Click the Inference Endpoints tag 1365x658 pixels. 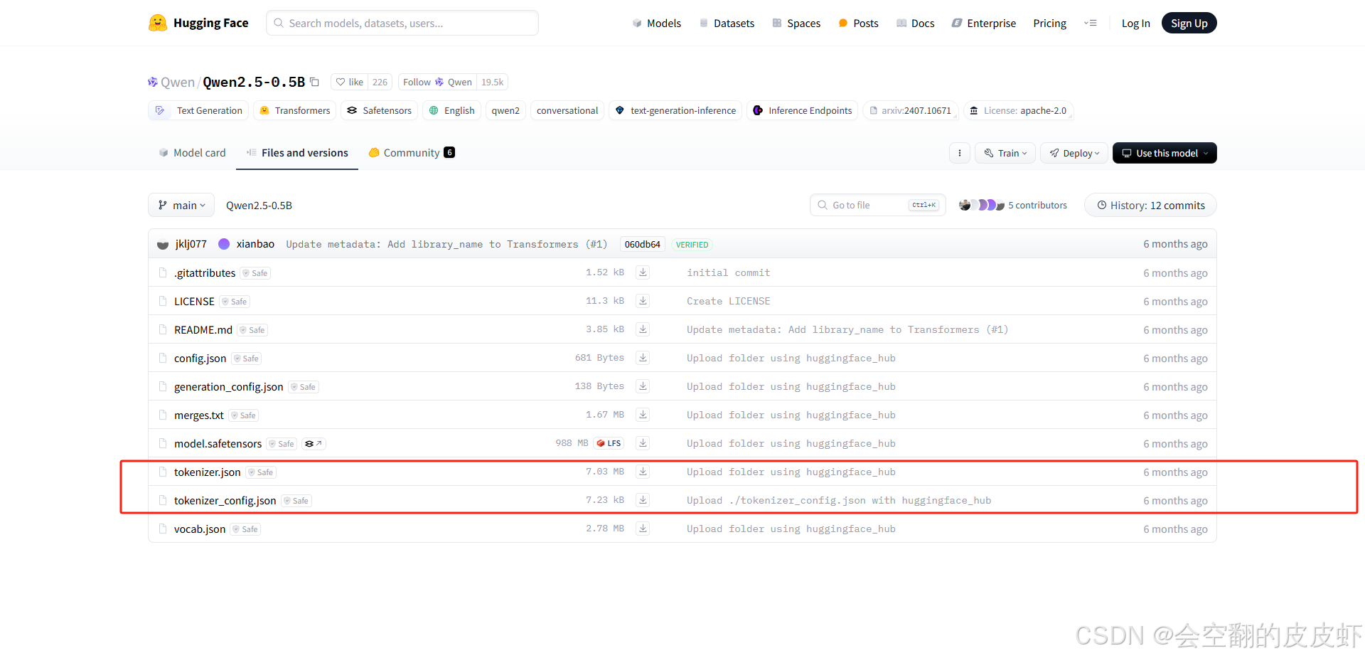click(802, 110)
